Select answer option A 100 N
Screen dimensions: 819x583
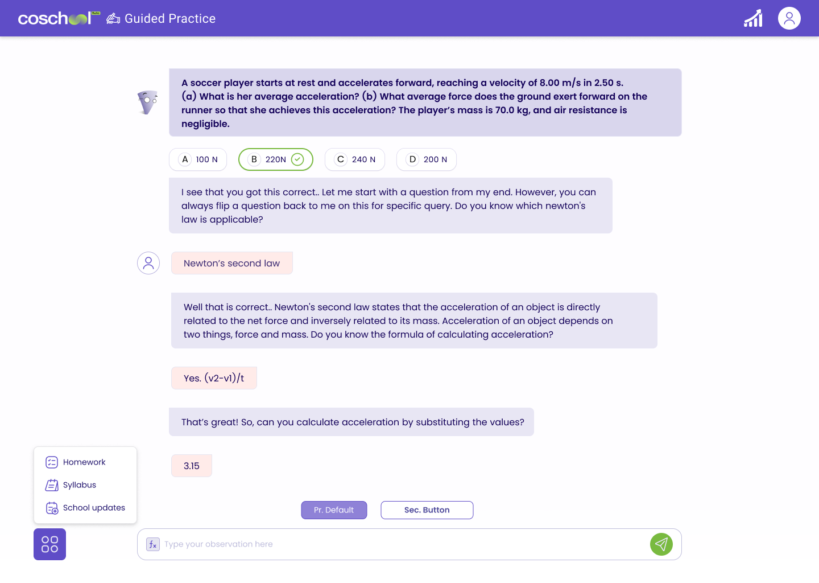point(198,159)
